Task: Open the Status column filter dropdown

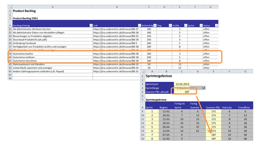Action: [x=216, y=26]
